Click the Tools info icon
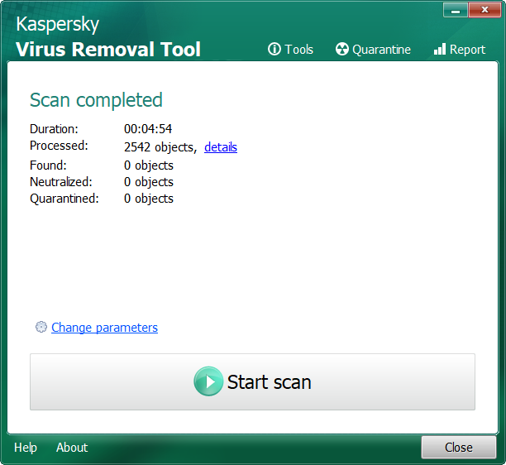 tap(274, 49)
